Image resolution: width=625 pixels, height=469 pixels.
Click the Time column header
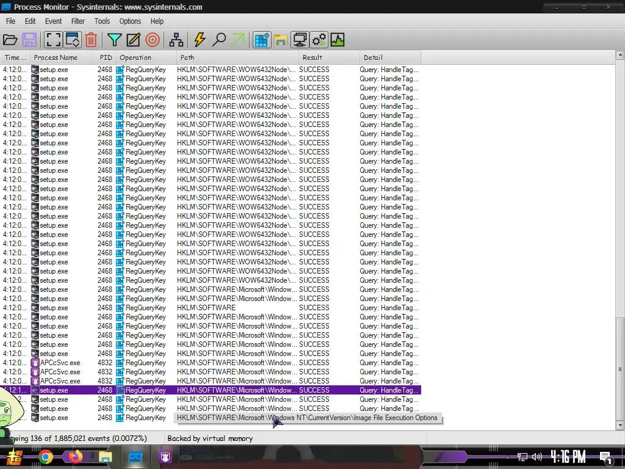pos(15,57)
